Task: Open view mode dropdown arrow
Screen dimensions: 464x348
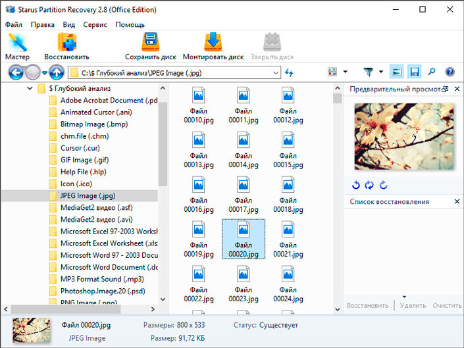Action: 346,72
